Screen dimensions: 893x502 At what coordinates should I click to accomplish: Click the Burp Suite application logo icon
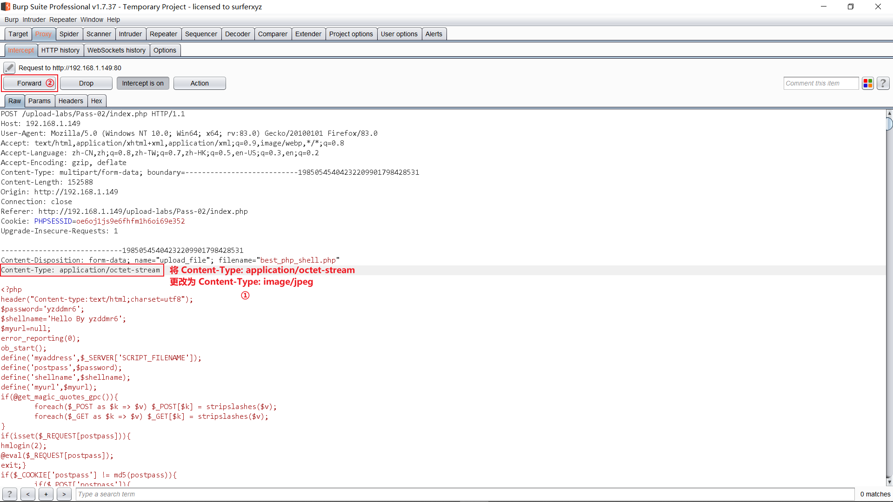tap(6, 7)
